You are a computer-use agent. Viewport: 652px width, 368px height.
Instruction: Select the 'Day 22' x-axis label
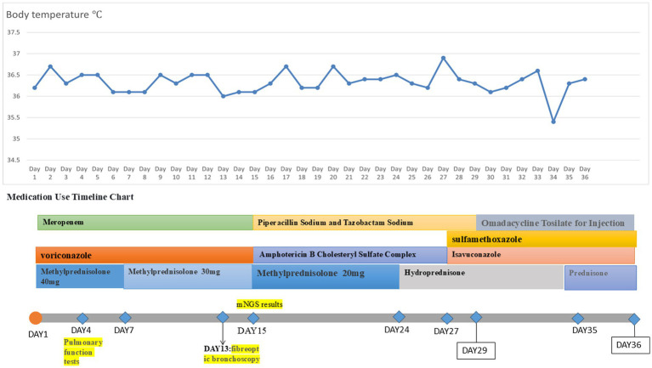[x=365, y=173]
